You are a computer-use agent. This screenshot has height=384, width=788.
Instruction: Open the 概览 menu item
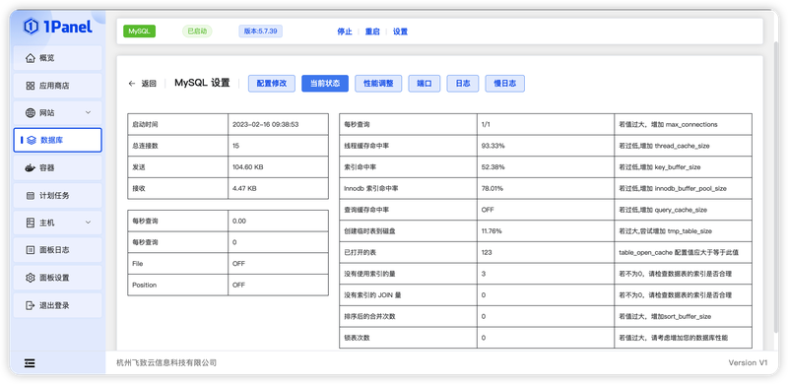tap(58, 58)
